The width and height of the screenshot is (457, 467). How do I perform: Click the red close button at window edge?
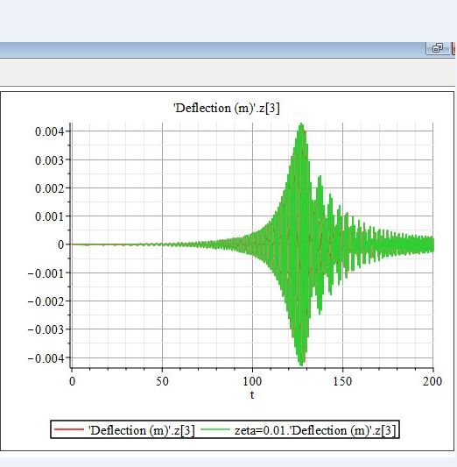(x=453, y=48)
